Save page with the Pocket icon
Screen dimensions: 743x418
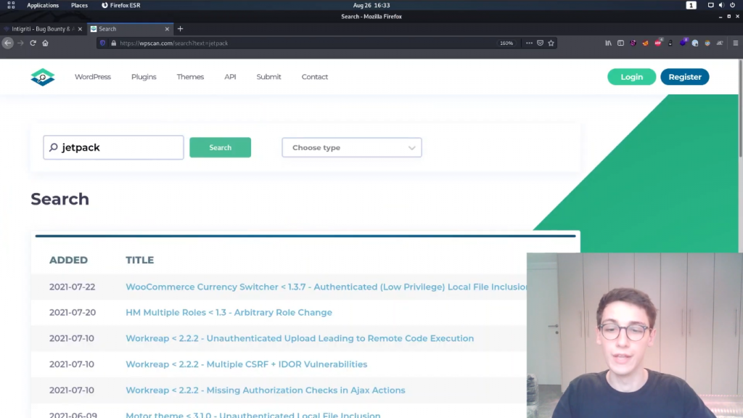click(540, 43)
